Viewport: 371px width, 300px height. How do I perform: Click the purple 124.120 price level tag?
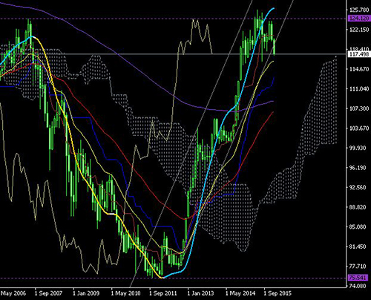tap(359, 19)
